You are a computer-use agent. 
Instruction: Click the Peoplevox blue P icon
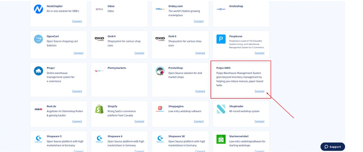tap(221, 39)
